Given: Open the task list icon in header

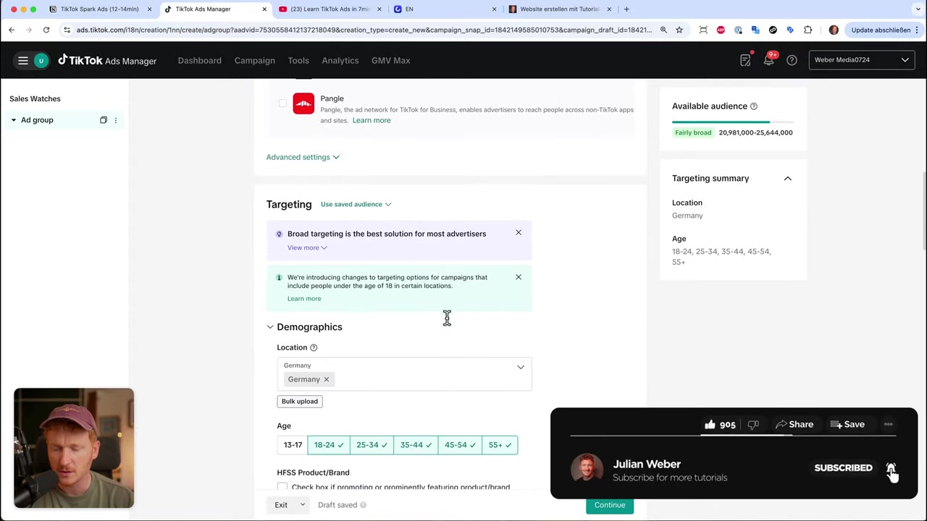Looking at the screenshot, I should (x=745, y=61).
